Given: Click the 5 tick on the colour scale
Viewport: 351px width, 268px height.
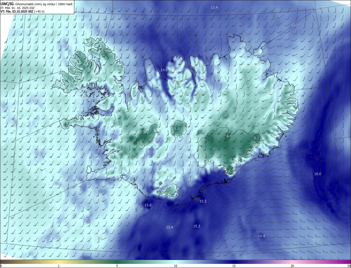Looking at the screenshot, I should click(x=117, y=266).
